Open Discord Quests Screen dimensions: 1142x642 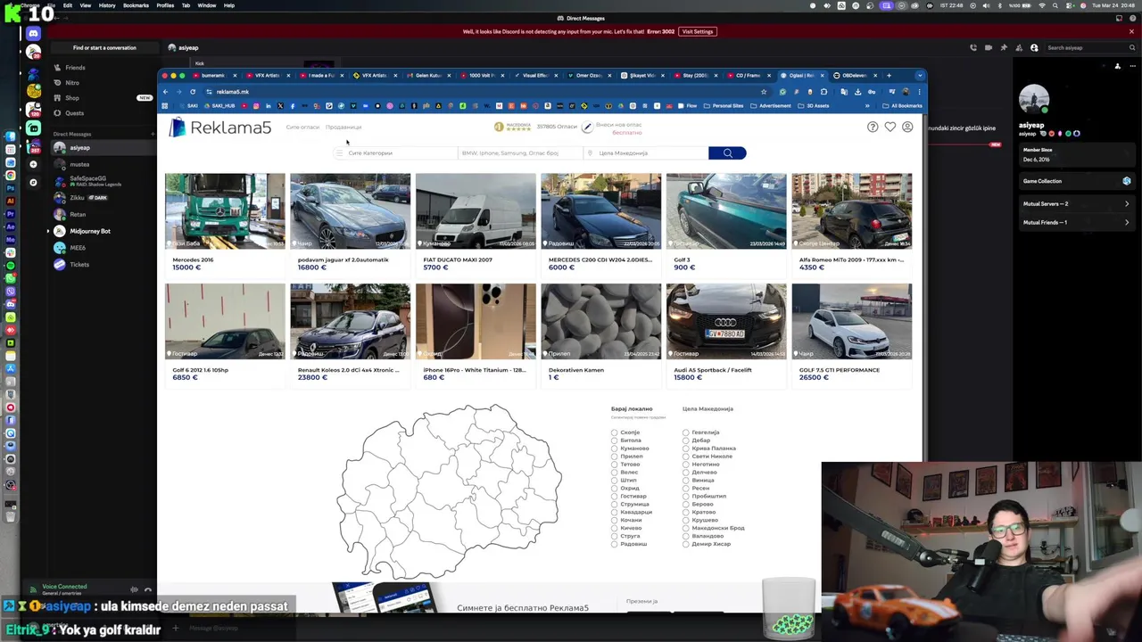pos(74,113)
